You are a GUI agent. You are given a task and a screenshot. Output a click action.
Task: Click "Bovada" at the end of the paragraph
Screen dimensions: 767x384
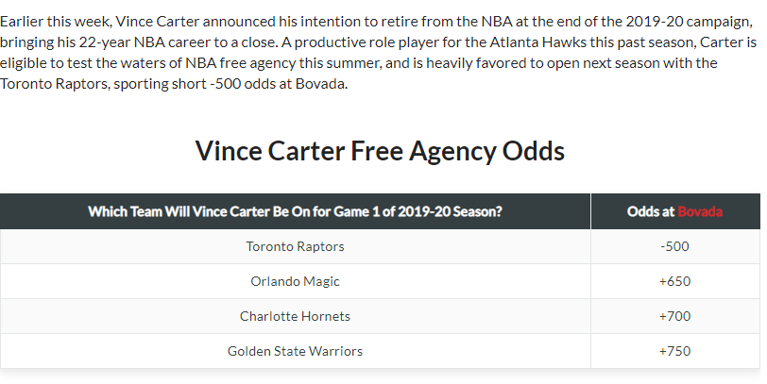click(x=320, y=83)
